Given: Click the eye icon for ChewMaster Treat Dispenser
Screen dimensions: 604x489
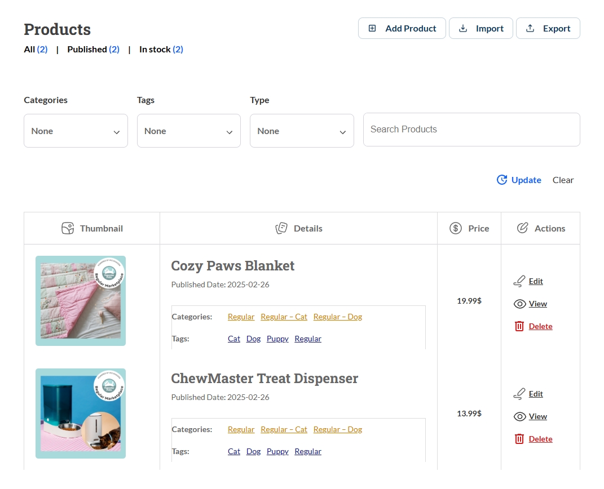Looking at the screenshot, I should [x=520, y=416].
